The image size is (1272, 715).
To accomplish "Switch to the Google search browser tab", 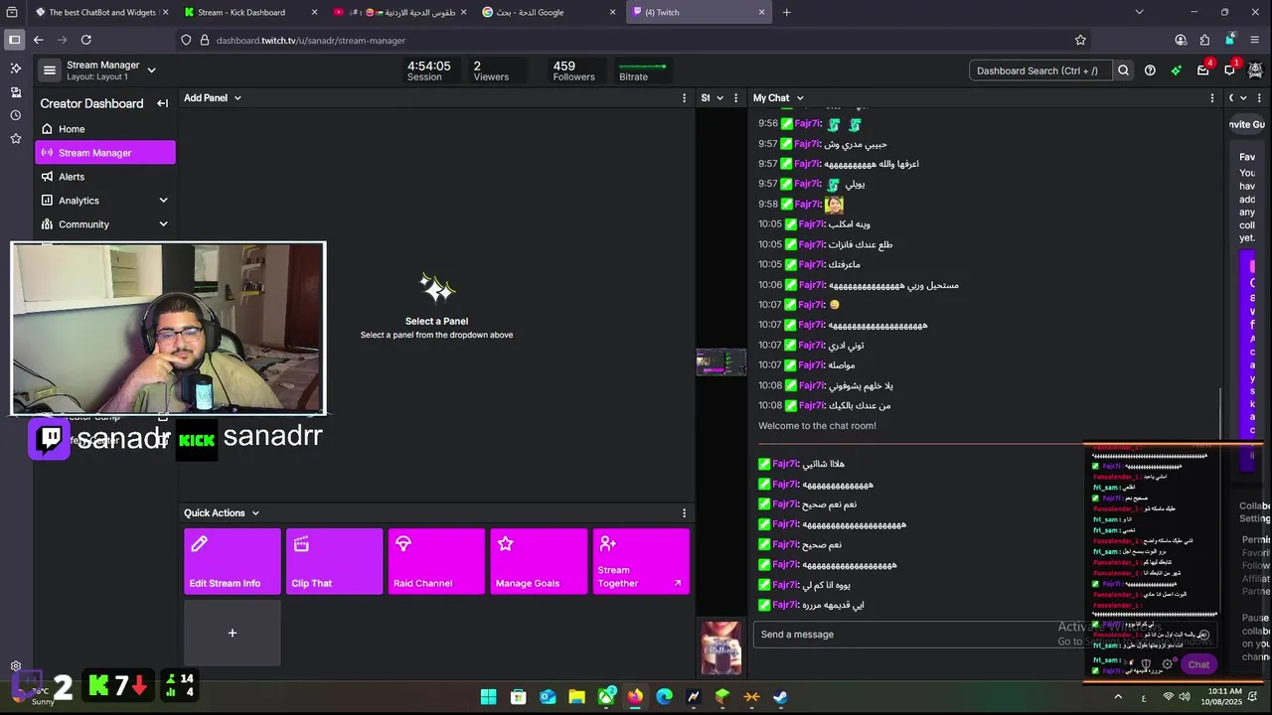I will [550, 12].
